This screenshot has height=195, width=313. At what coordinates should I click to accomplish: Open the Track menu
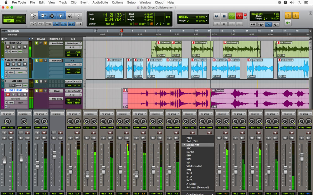(63, 2)
